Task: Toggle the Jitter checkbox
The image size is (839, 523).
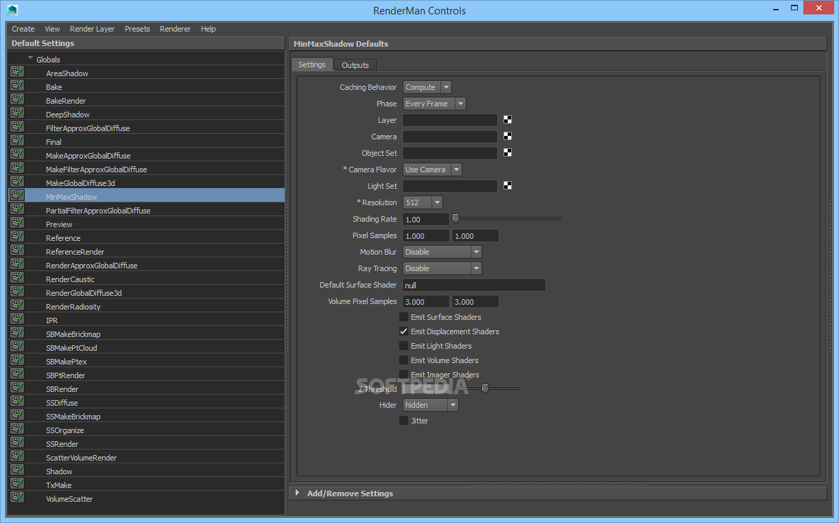Action: [x=403, y=421]
